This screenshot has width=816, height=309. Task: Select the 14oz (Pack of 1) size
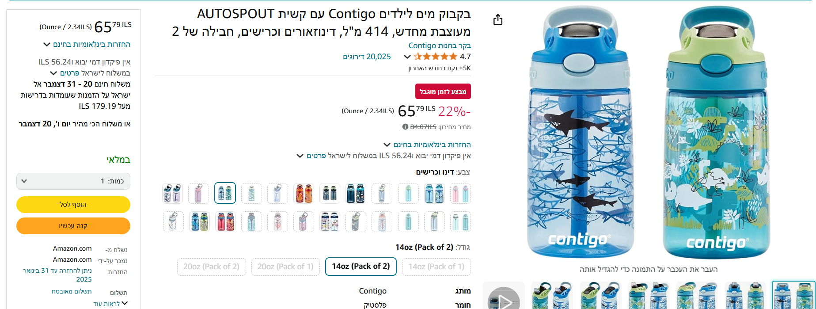point(436,267)
